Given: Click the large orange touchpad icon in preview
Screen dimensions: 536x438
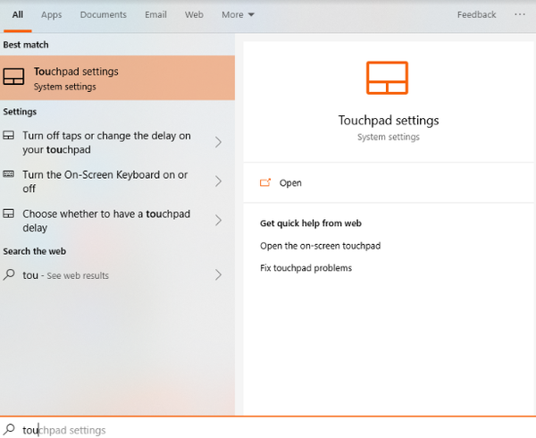Looking at the screenshot, I should [x=388, y=78].
